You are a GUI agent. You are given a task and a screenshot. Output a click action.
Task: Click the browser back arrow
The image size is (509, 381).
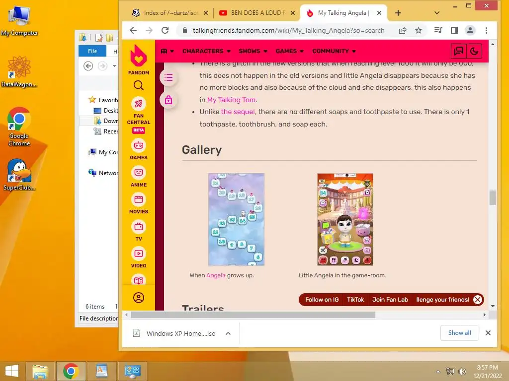133,30
